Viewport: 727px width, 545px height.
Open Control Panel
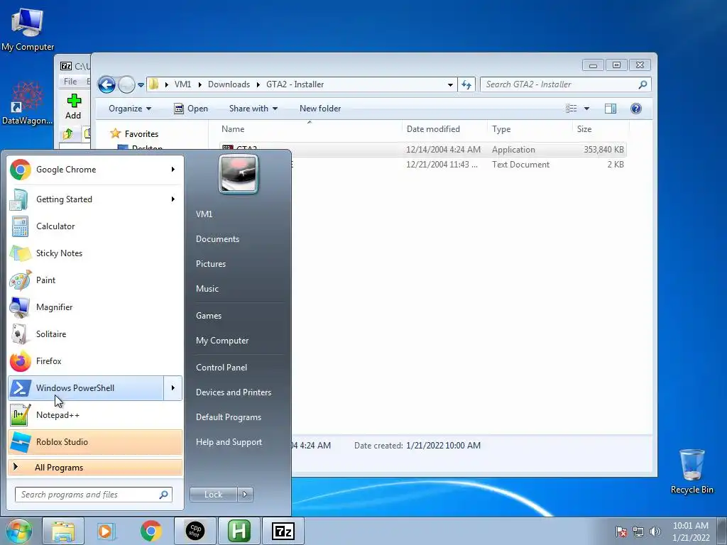222,368
